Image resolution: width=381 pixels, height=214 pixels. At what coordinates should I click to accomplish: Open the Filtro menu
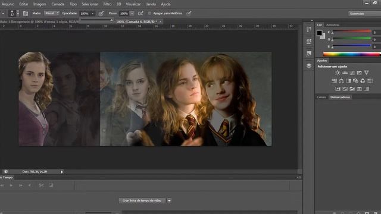coord(107,4)
